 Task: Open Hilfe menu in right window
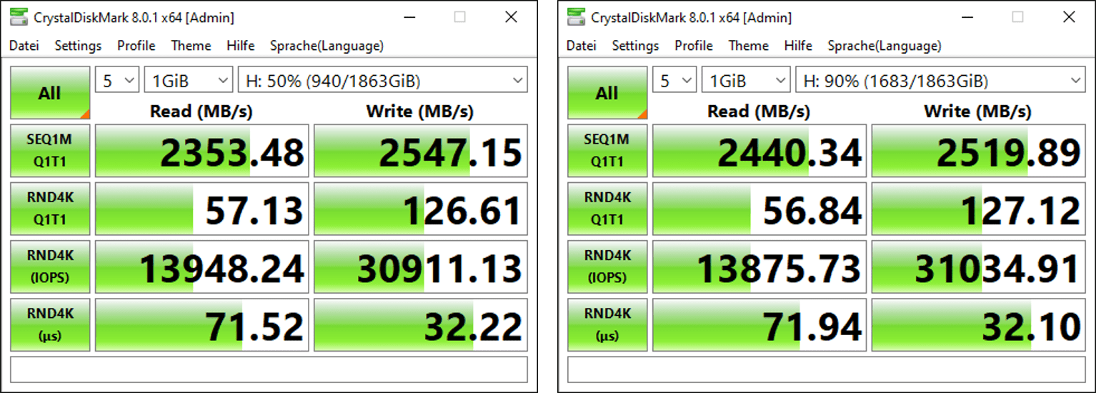(798, 46)
